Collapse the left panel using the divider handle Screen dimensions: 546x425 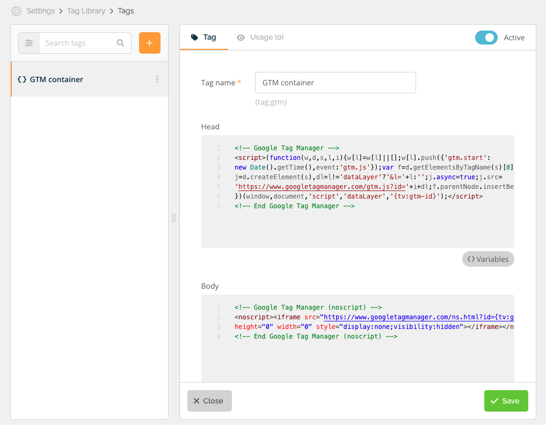(173, 218)
